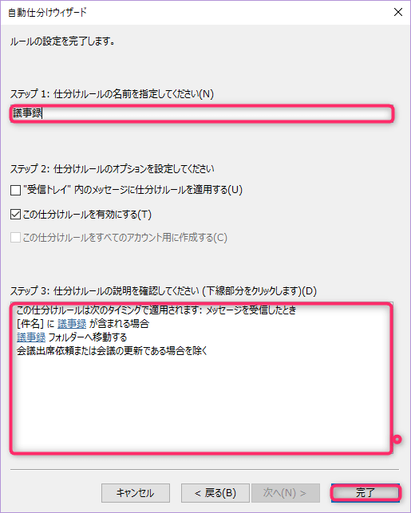Click the 会議出席依頼または会議の更新 exception line
The width and height of the screenshot is (411, 513).
tap(112, 351)
